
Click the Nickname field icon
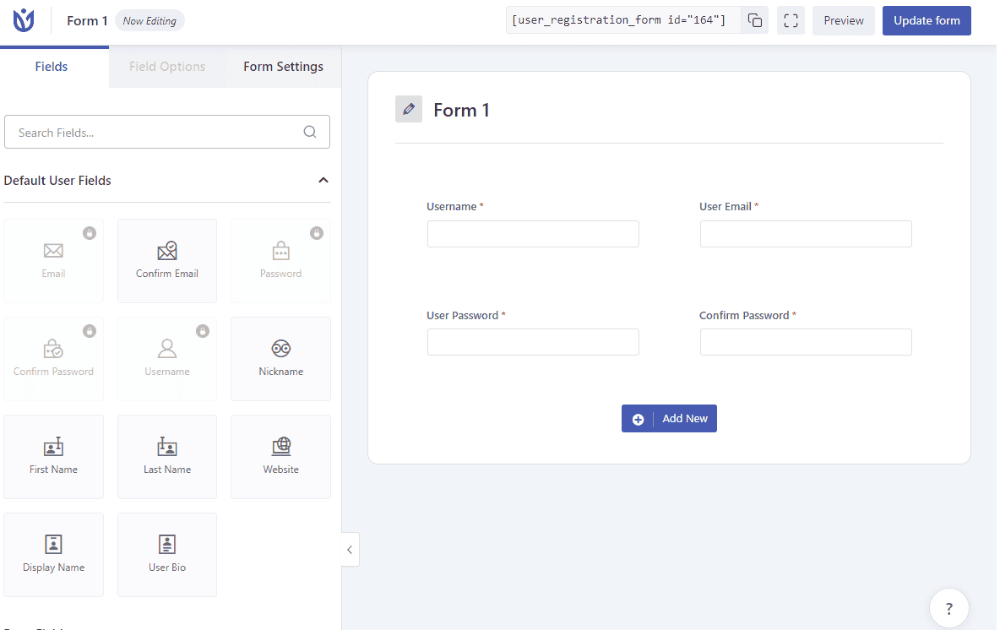click(x=280, y=349)
